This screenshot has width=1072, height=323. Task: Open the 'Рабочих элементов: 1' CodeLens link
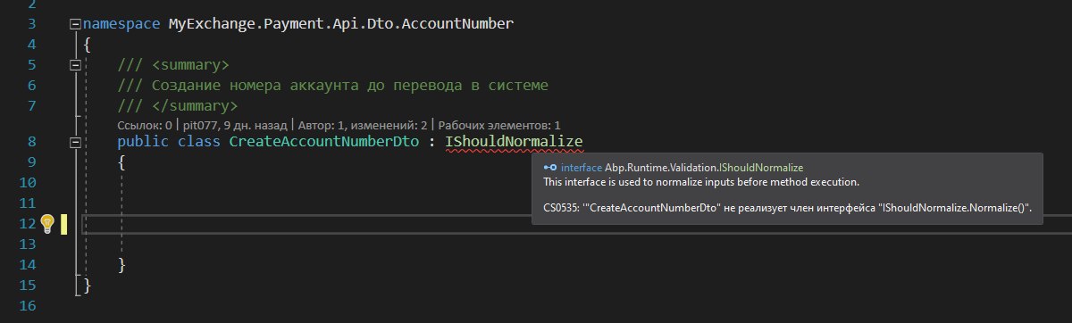point(498,126)
